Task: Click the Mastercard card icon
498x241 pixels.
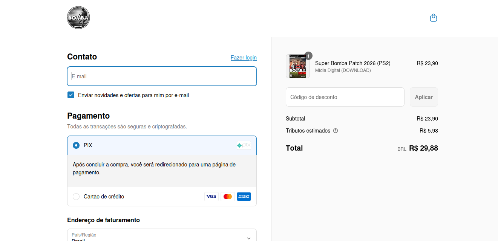Action: pyautogui.click(x=228, y=197)
